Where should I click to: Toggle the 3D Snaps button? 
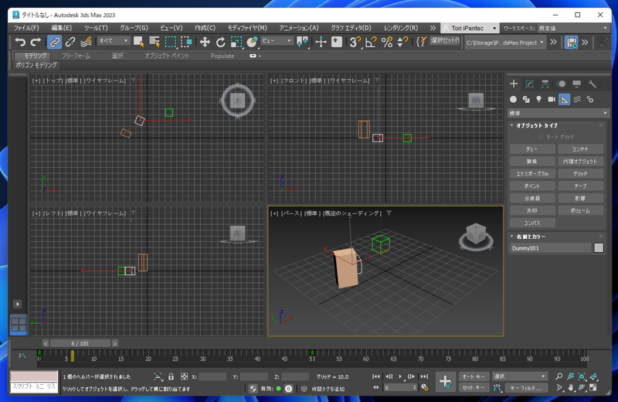tap(355, 43)
